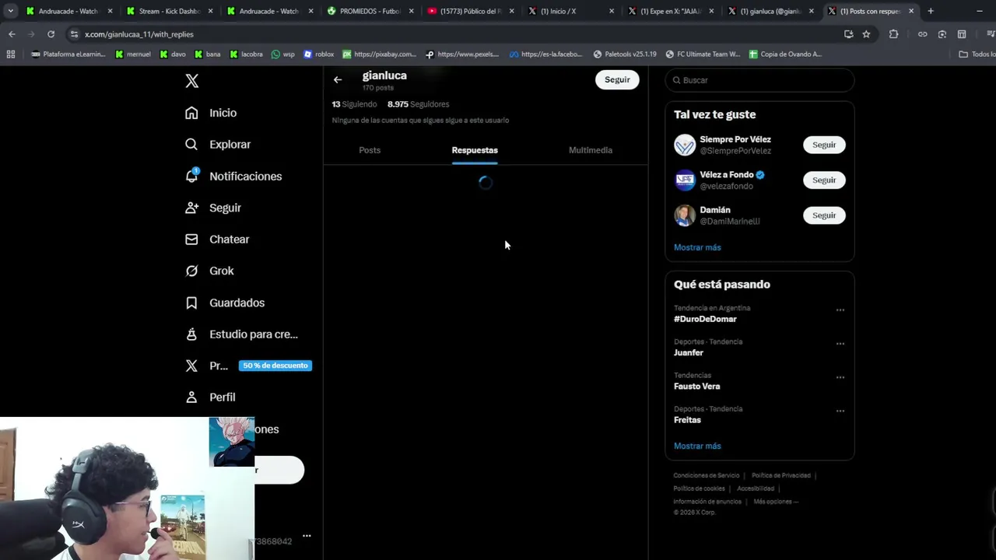Open Plataforma eLearning bookmark
The width and height of the screenshot is (996, 560).
click(x=68, y=54)
